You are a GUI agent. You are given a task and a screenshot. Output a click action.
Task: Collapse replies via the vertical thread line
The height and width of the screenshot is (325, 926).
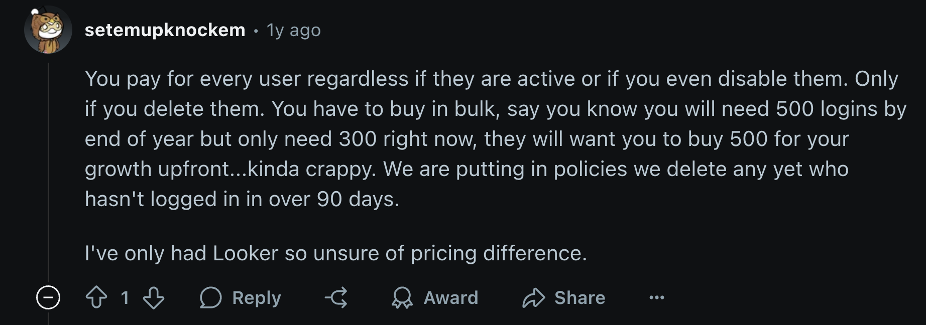(x=48, y=176)
